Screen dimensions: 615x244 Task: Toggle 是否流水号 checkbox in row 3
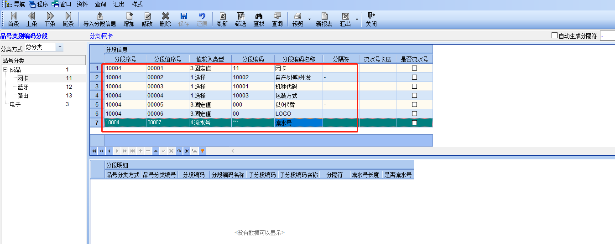pyautogui.click(x=414, y=86)
